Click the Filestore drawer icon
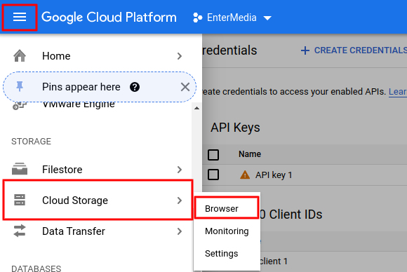The height and width of the screenshot is (272, 407). coord(20,169)
